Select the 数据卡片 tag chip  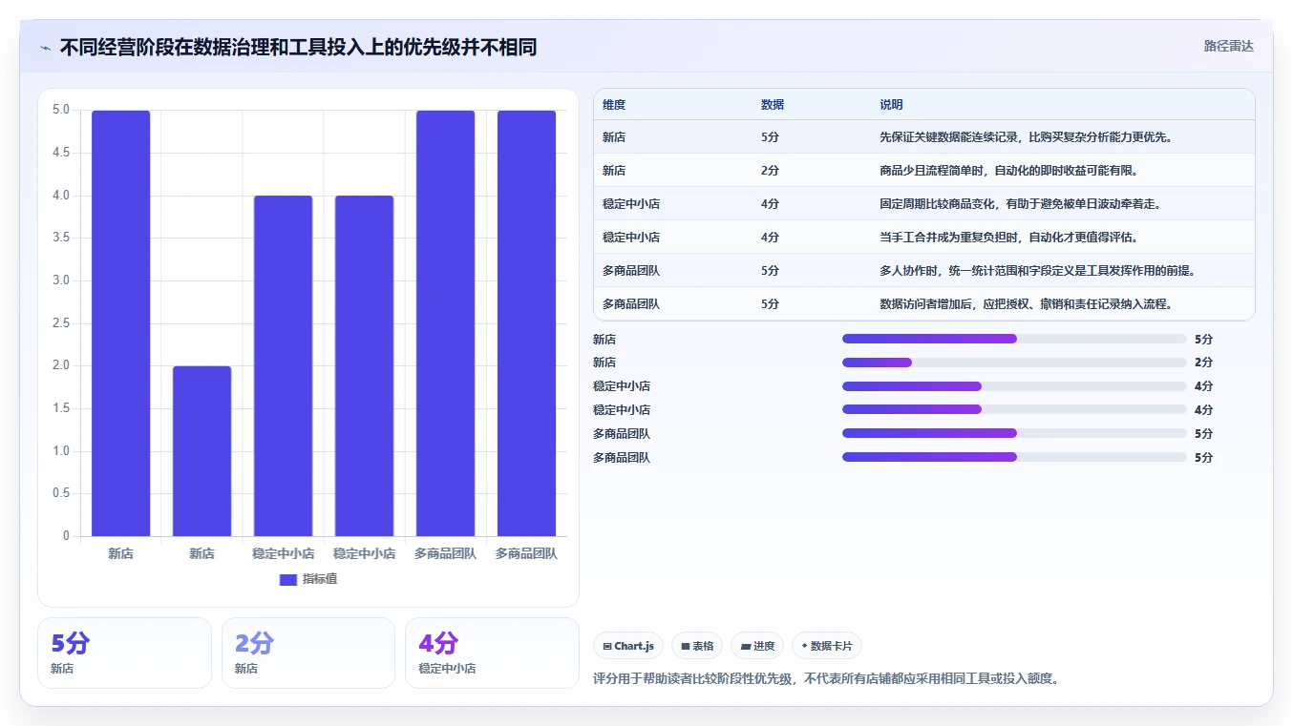[x=827, y=646]
